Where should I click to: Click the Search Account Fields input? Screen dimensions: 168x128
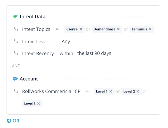99,79
